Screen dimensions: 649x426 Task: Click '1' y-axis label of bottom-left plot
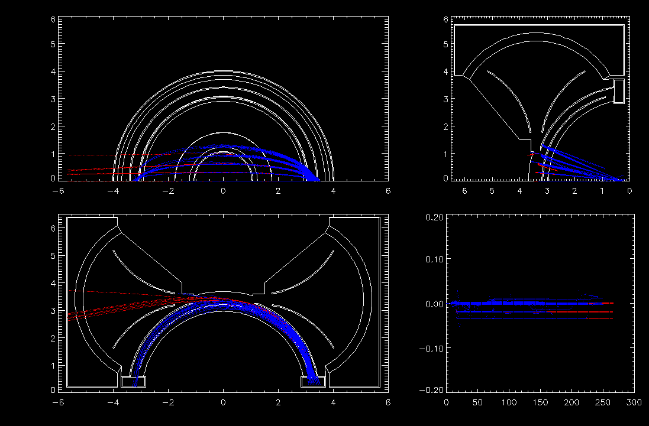[x=53, y=366]
